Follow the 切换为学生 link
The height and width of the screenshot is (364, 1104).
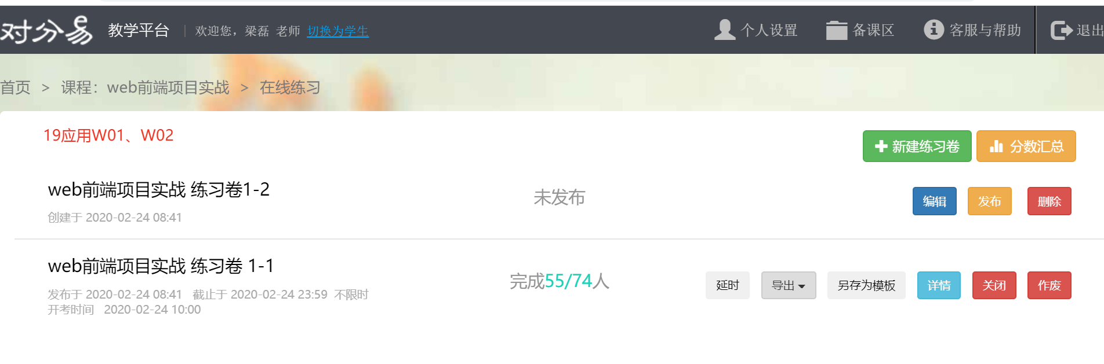(x=338, y=31)
